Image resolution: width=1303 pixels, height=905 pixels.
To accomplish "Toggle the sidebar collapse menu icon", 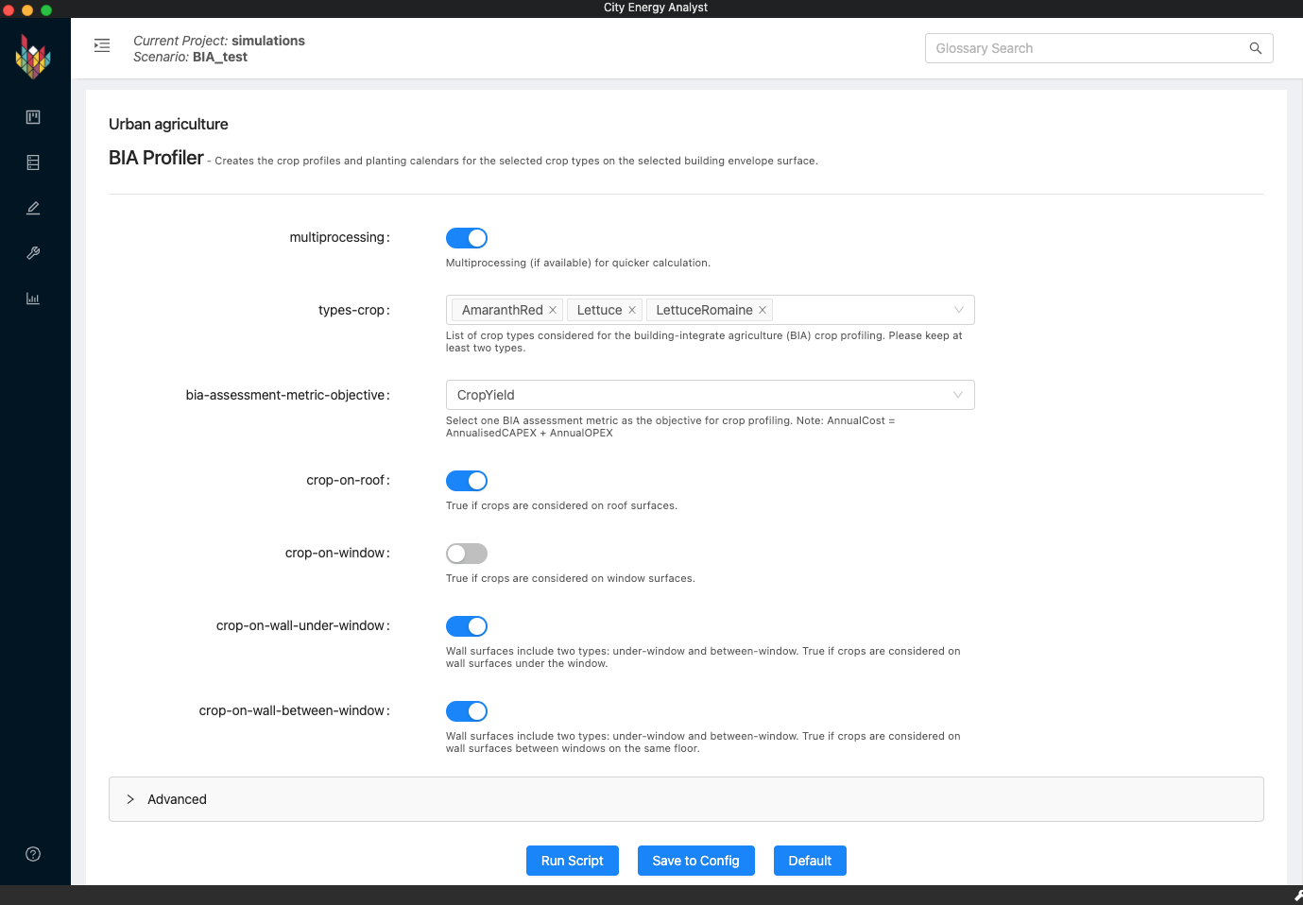I will 102,45.
